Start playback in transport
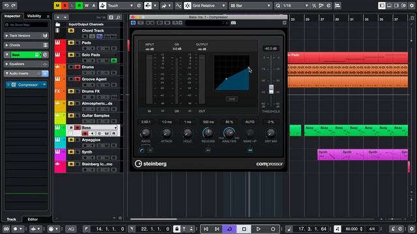This screenshot has width=417, height=234. (x=258, y=229)
